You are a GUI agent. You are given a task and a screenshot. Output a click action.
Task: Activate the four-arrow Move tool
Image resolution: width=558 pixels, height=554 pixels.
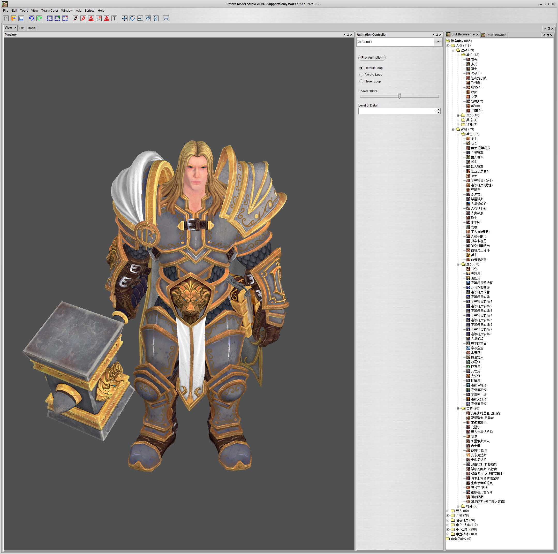pos(124,18)
